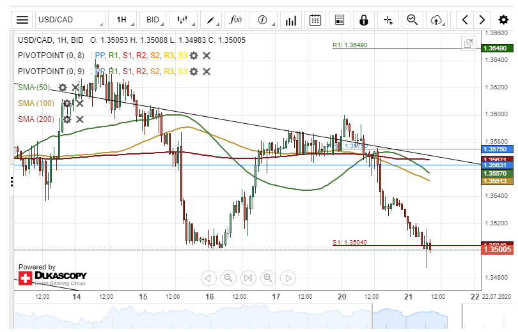Click the cloud upload icon
Screen dimensions: 518x332
437,20
